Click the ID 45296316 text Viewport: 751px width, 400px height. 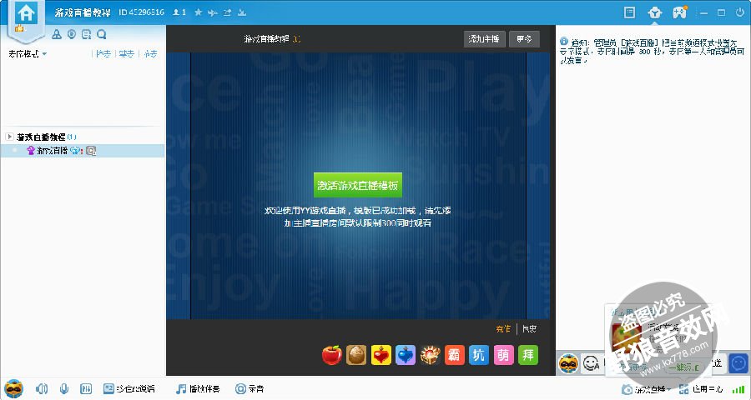pos(141,12)
